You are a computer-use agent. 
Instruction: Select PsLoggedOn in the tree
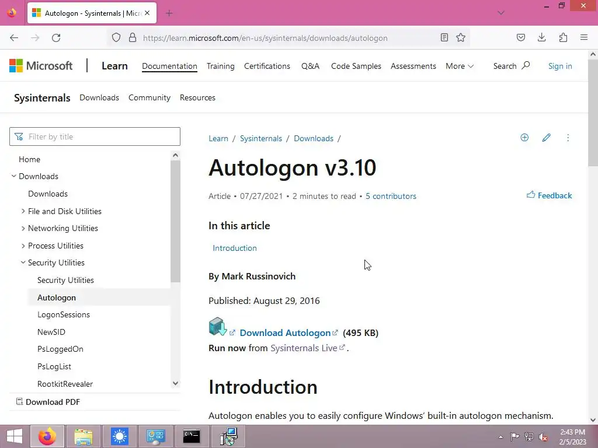tap(60, 349)
